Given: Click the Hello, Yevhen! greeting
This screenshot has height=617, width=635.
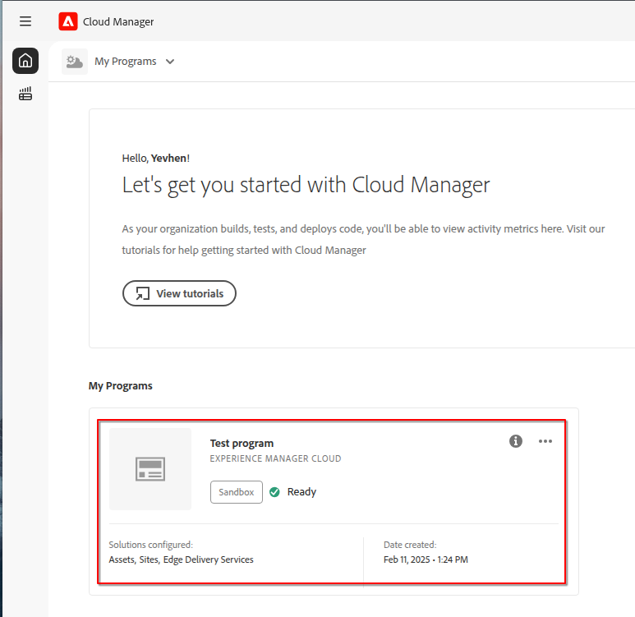Looking at the screenshot, I should pyautogui.click(x=156, y=158).
